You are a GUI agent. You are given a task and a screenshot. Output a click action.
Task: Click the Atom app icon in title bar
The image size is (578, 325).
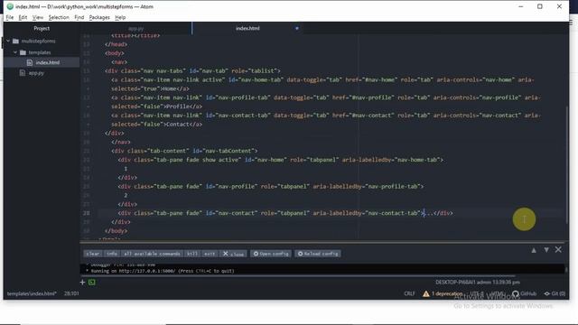click(x=10, y=6)
